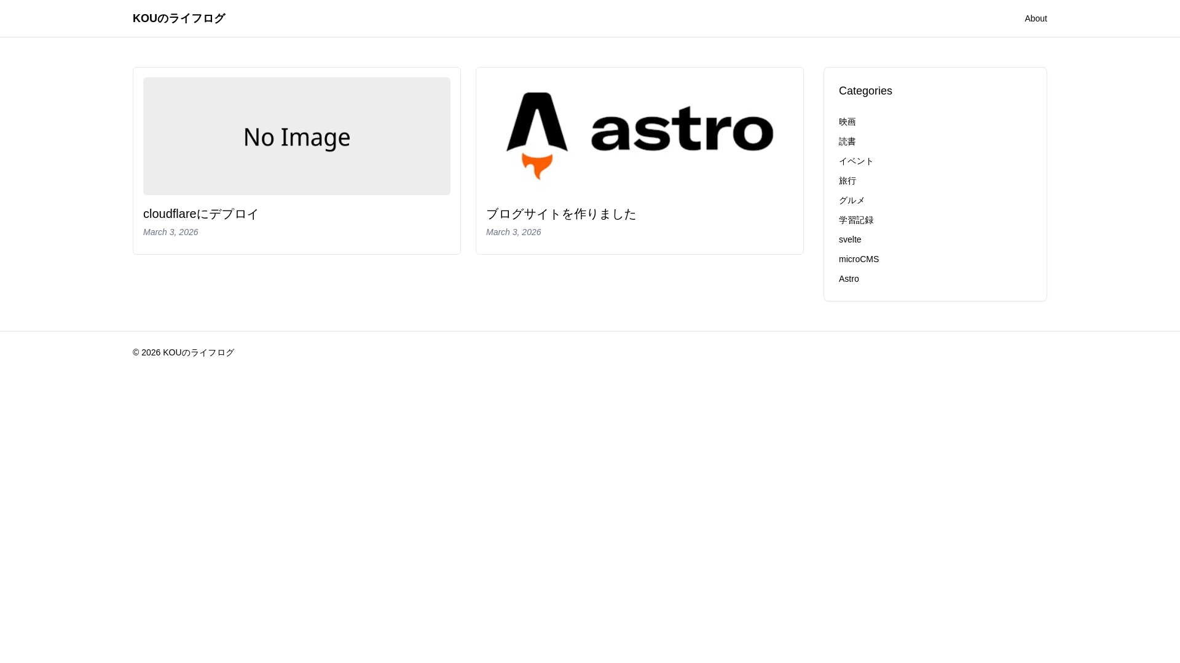Select the Astro category

click(849, 279)
